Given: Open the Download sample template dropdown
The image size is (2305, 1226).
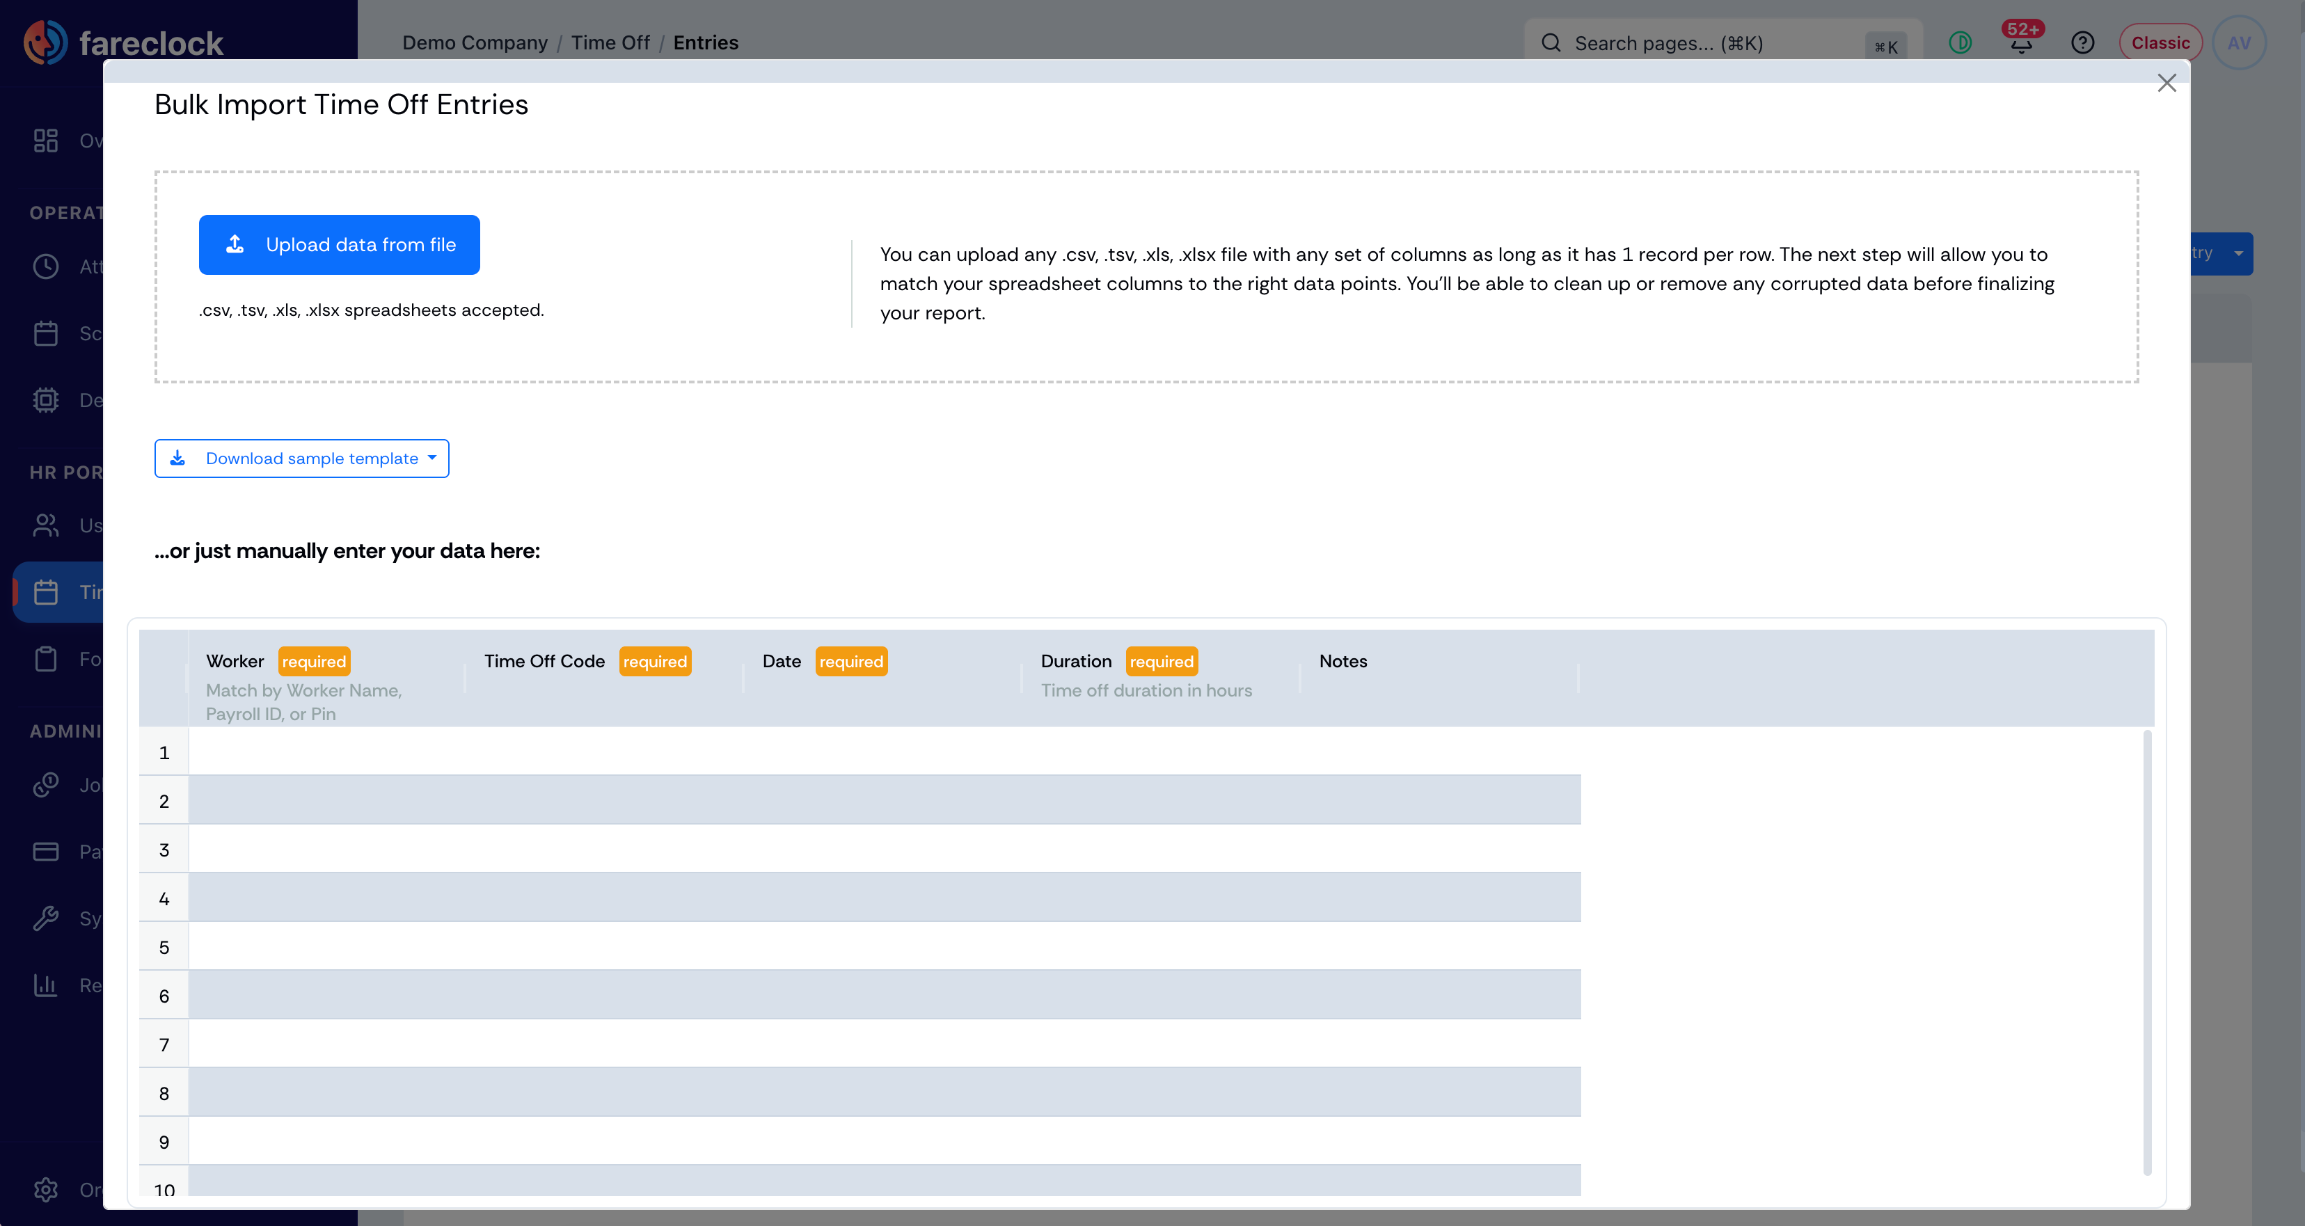Looking at the screenshot, I should (x=301, y=458).
